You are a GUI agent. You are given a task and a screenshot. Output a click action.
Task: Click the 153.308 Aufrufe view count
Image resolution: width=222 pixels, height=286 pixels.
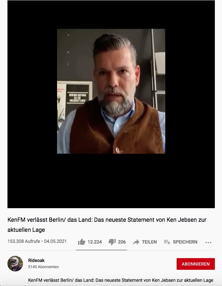(24, 241)
